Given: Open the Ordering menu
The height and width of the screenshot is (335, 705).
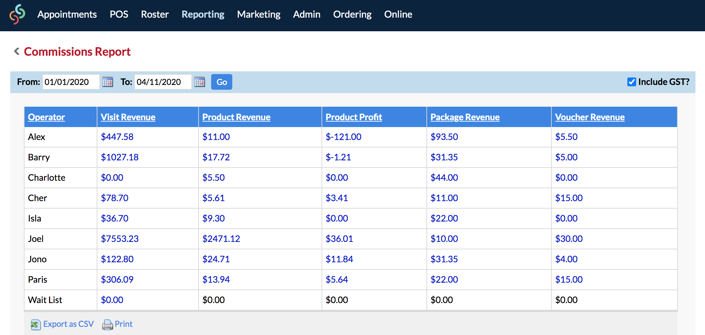Looking at the screenshot, I should [352, 14].
